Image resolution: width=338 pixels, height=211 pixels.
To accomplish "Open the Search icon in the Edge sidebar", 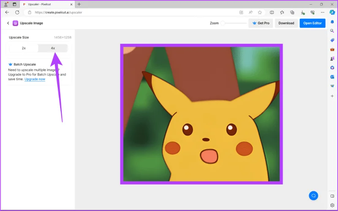I will click(332, 31).
